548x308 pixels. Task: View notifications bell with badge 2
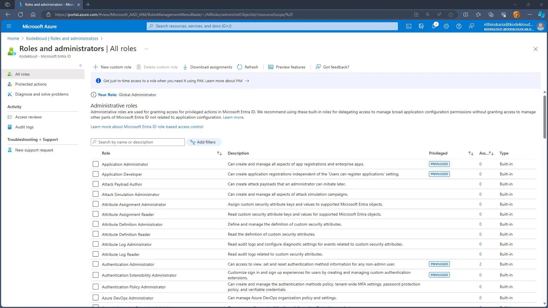coord(434,26)
